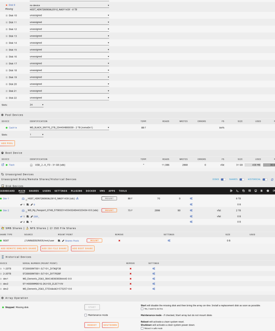Toggle the DISKS switch
The width and height of the screenshot is (275, 331).
pyautogui.click(x=223, y=180)
